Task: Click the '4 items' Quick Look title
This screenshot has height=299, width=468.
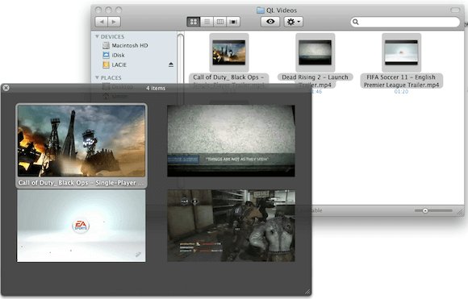Action: click(x=156, y=88)
